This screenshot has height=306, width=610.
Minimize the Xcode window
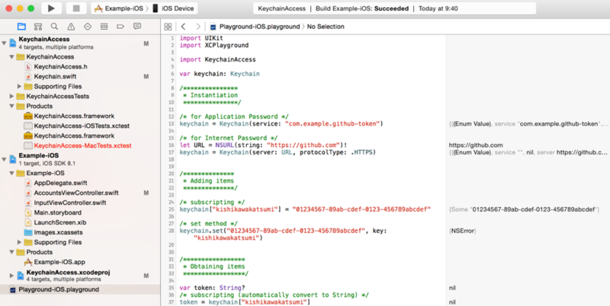click(20, 8)
